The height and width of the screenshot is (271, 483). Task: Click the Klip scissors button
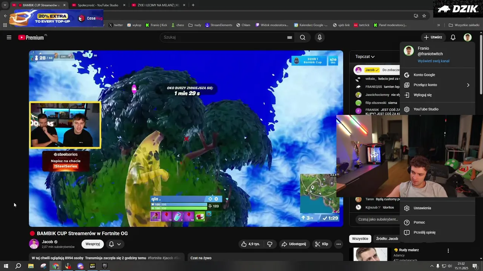321,244
